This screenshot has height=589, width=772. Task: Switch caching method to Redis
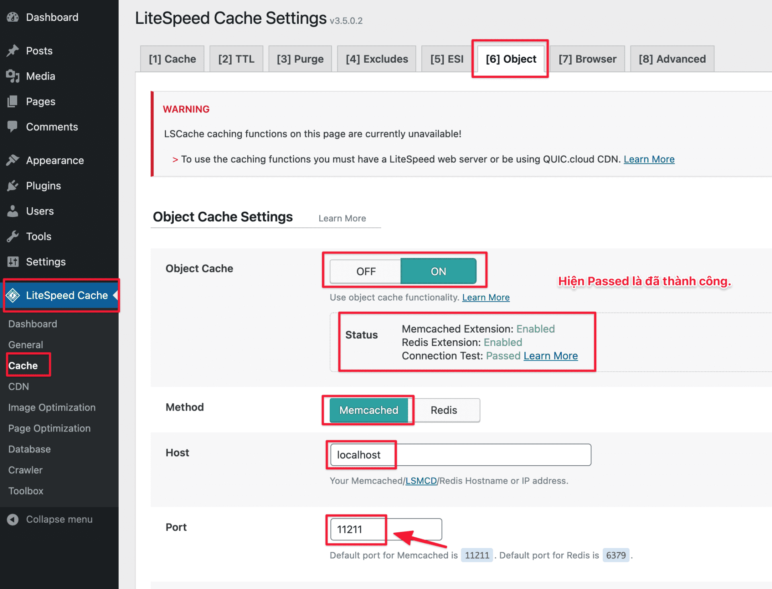tap(443, 410)
